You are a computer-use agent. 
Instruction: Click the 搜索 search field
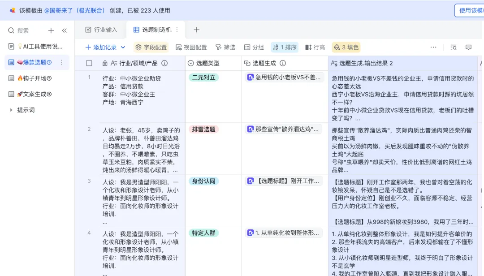pos(23,30)
